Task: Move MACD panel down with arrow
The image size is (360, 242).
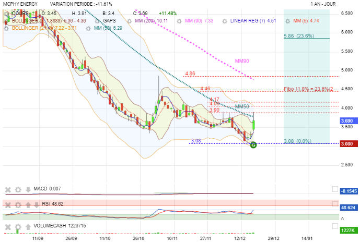Action: coord(28,189)
